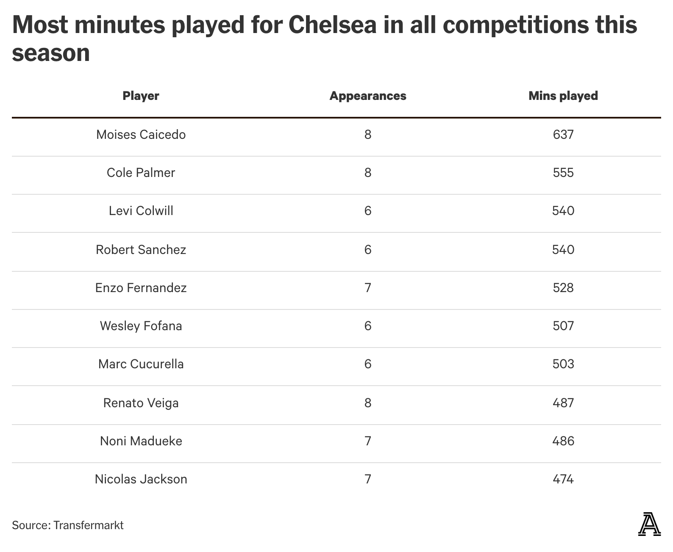The width and height of the screenshot is (673, 552).
Task: Click the Mins played column header
Action: pyautogui.click(x=563, y=96)
